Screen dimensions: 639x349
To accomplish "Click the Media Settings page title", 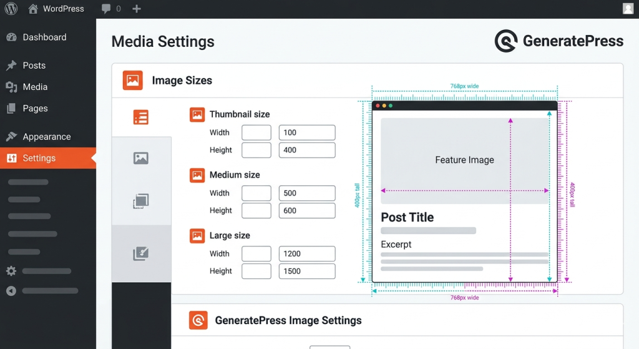I will point(163,42).
